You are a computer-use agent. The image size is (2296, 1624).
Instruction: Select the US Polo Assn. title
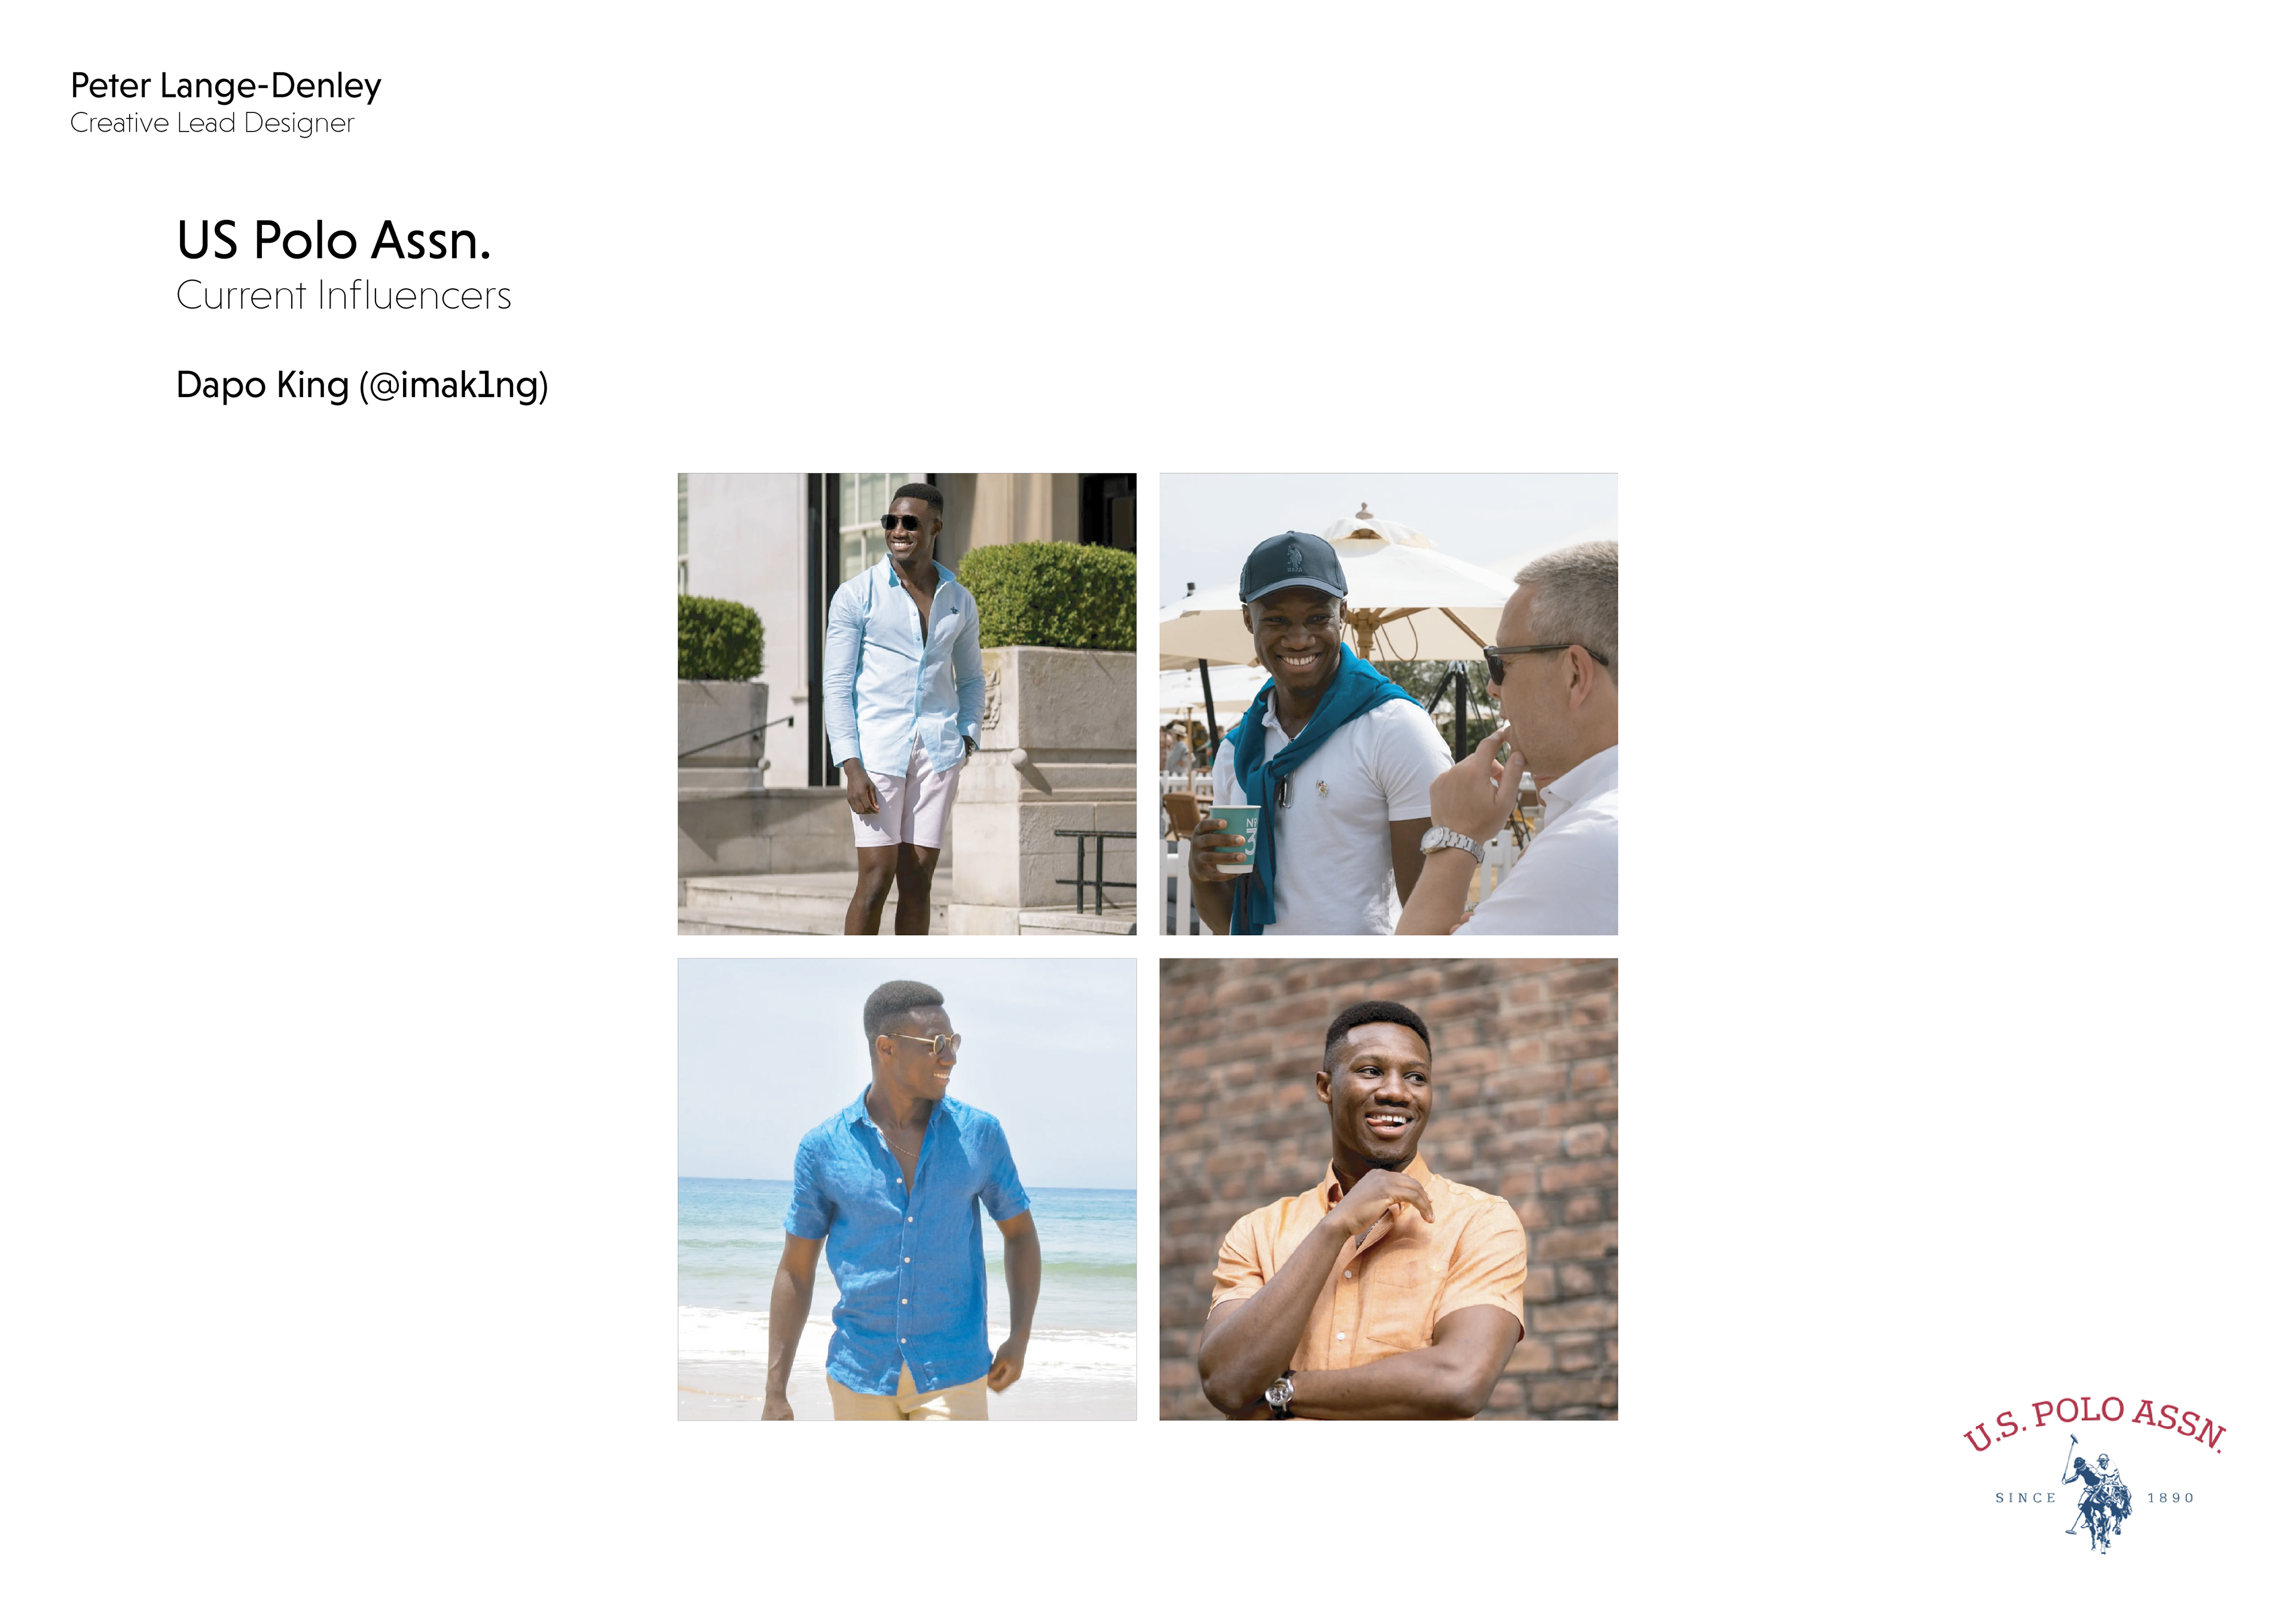333,240
